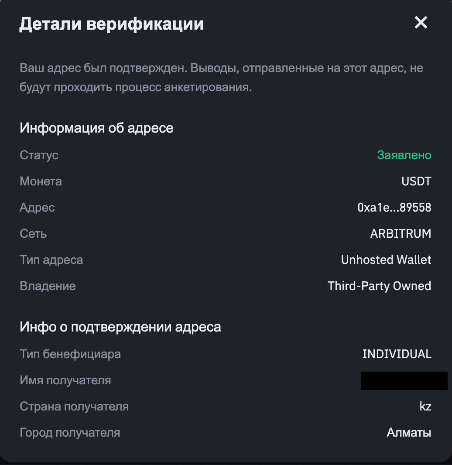452x465 pixels.
Task: Select the Third-Party Owned ownership value
Action: pyautogui.click(x=379, y=286)
